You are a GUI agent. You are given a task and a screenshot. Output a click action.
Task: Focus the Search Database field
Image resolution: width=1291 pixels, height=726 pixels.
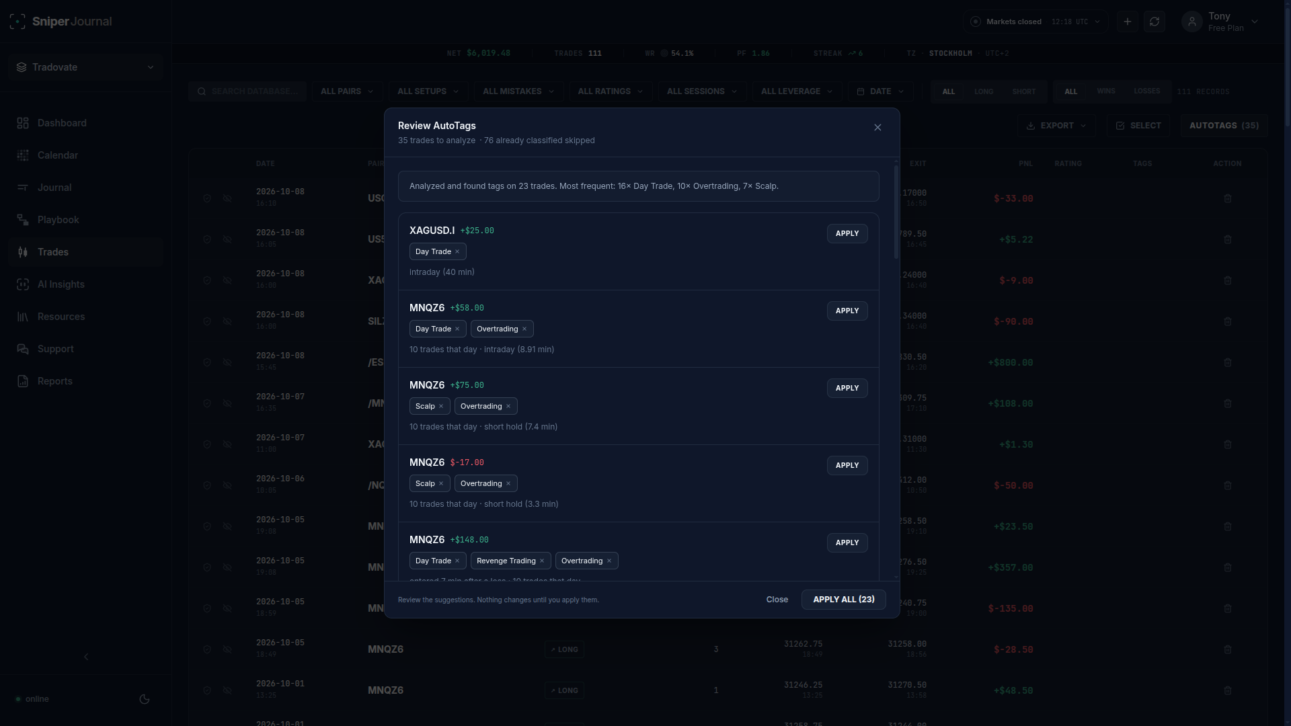click(247, 91)
